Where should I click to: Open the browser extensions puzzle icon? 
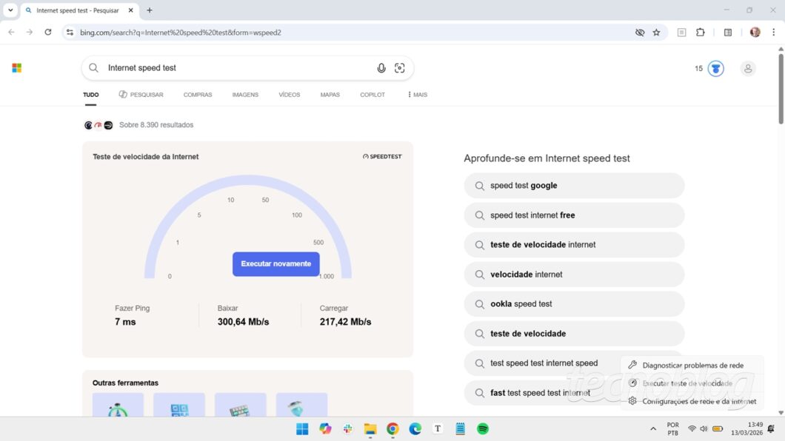tap(700, 33)
